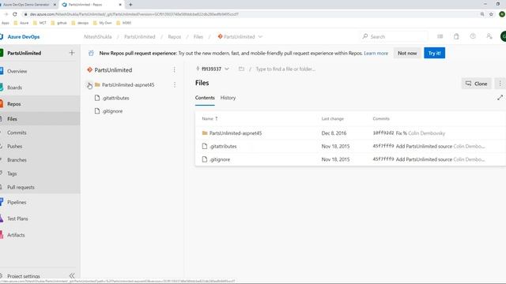The image size is (506, 284).
Task: Open .gitignore in file list
Action: (x=220, y=159)
